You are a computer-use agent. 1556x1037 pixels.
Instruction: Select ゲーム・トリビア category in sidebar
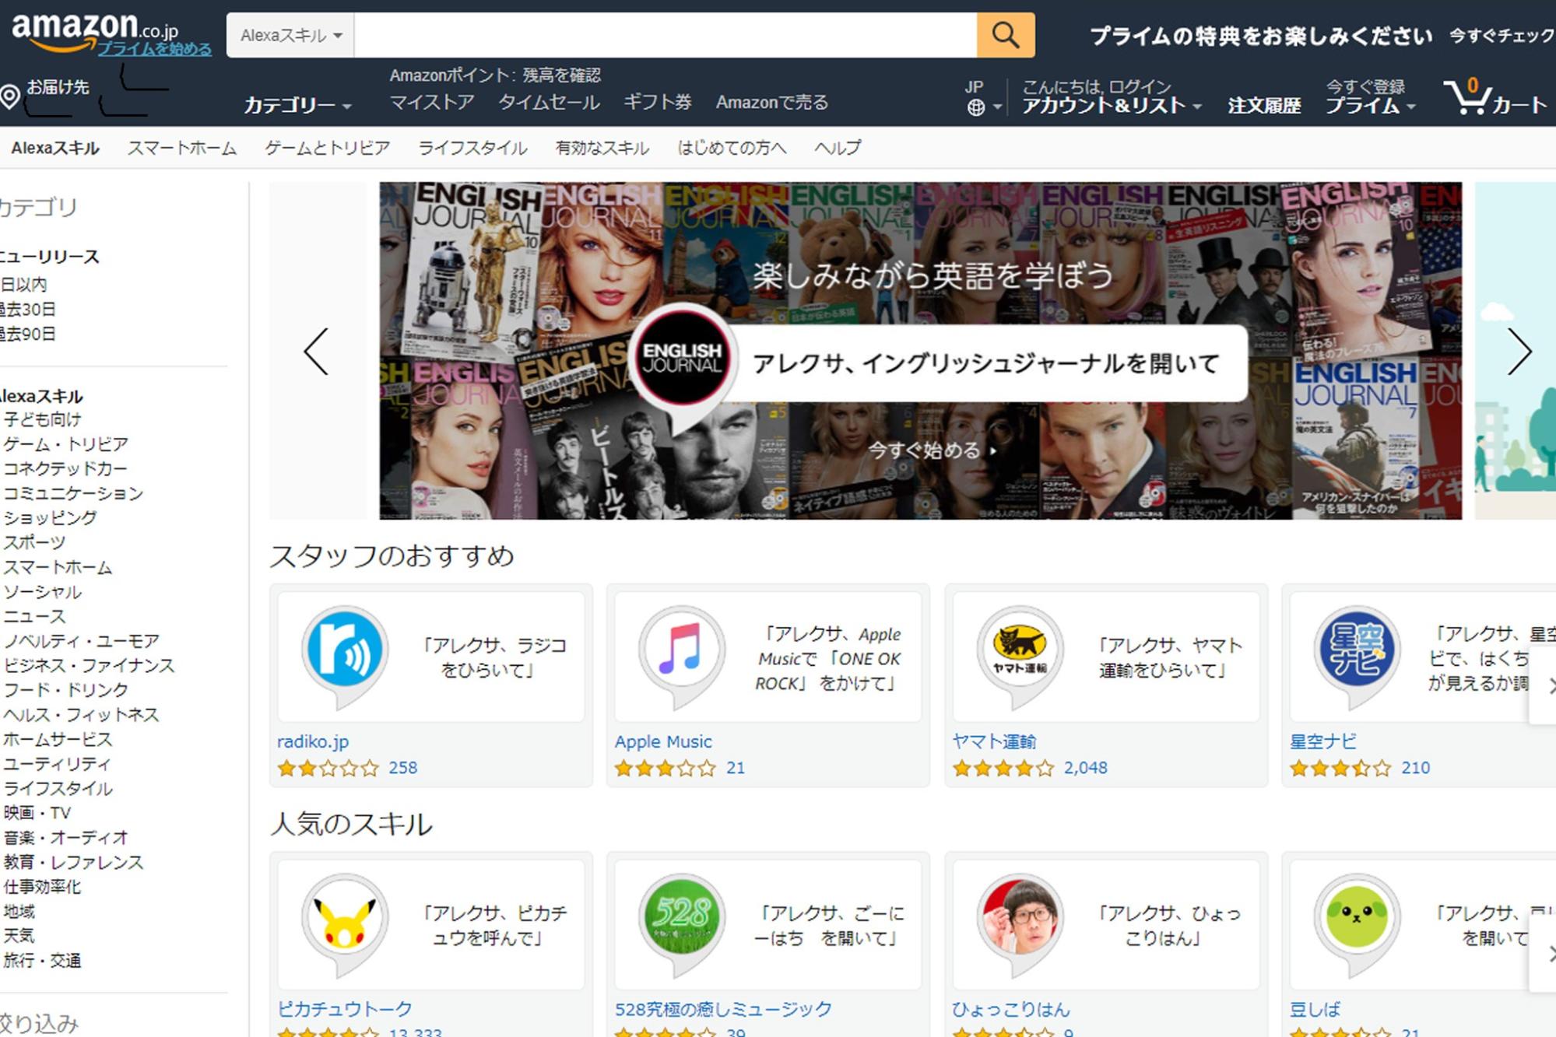(x=66, y=444)
